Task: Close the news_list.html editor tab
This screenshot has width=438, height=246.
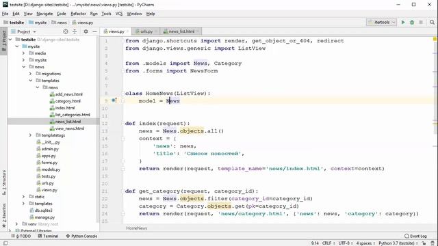Action: [198, 31]
